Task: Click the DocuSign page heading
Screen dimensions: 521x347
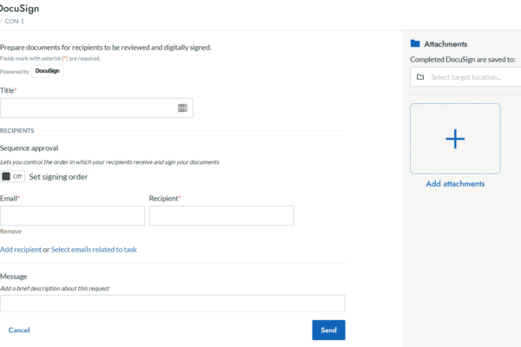Action: pyautogui.click(x=19, y=9)
